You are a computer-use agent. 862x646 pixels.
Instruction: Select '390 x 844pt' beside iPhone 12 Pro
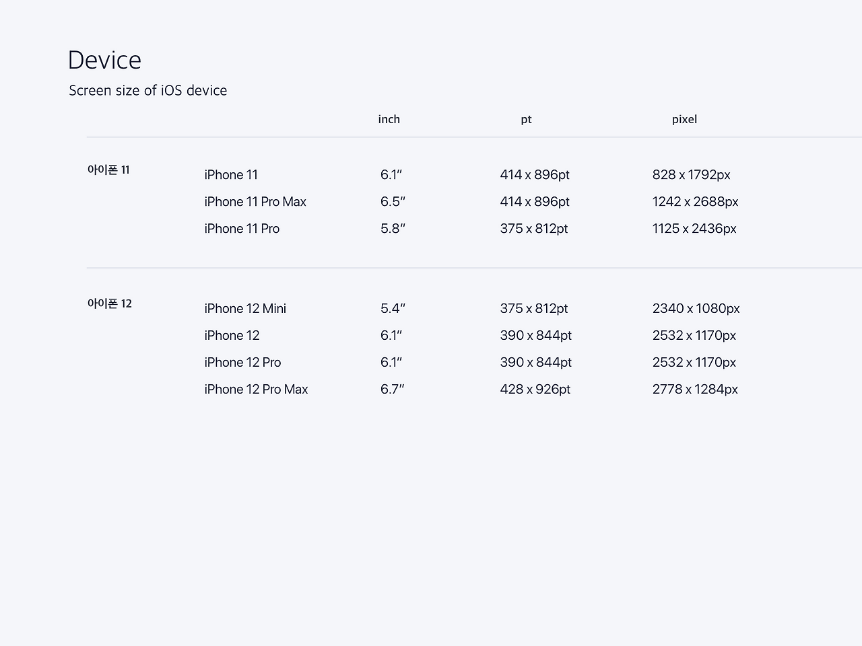pos(536,363)
